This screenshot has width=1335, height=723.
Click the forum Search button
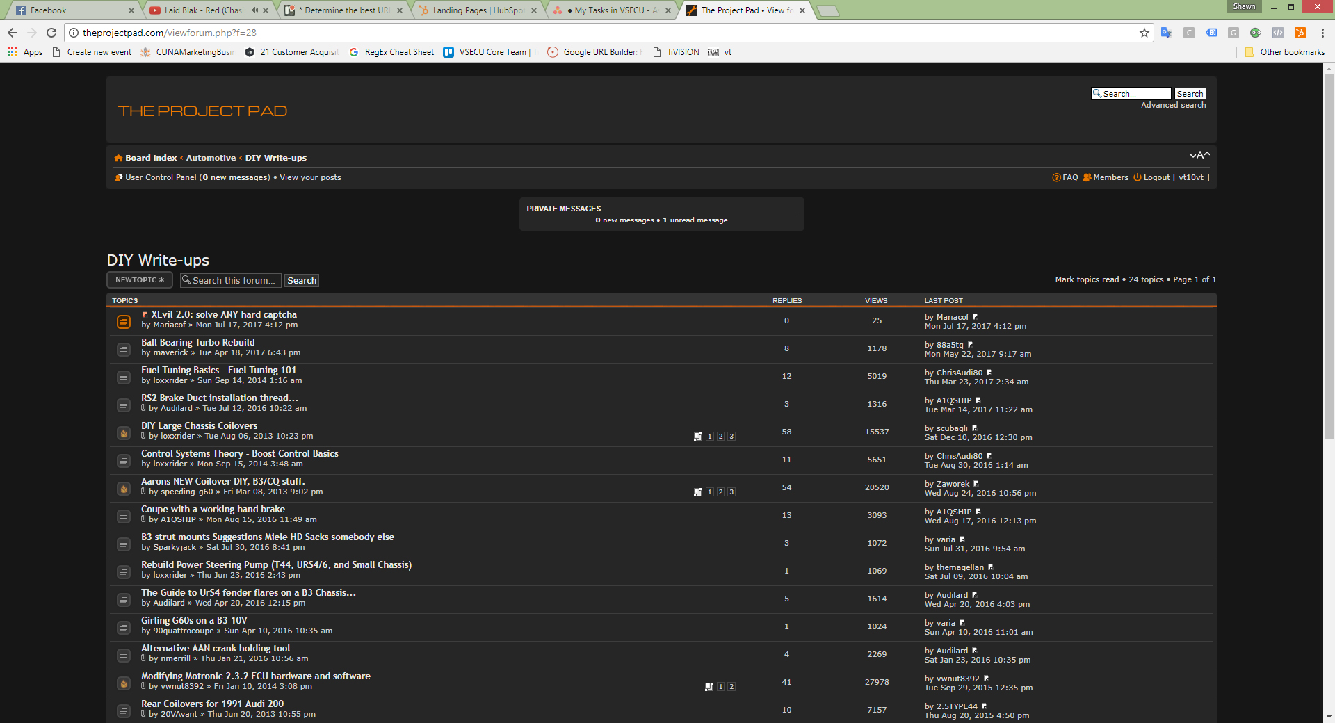(301, 280)
